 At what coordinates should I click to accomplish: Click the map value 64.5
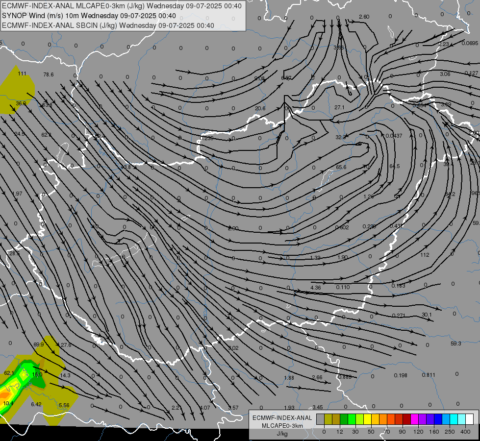click(x=395, y=166)
